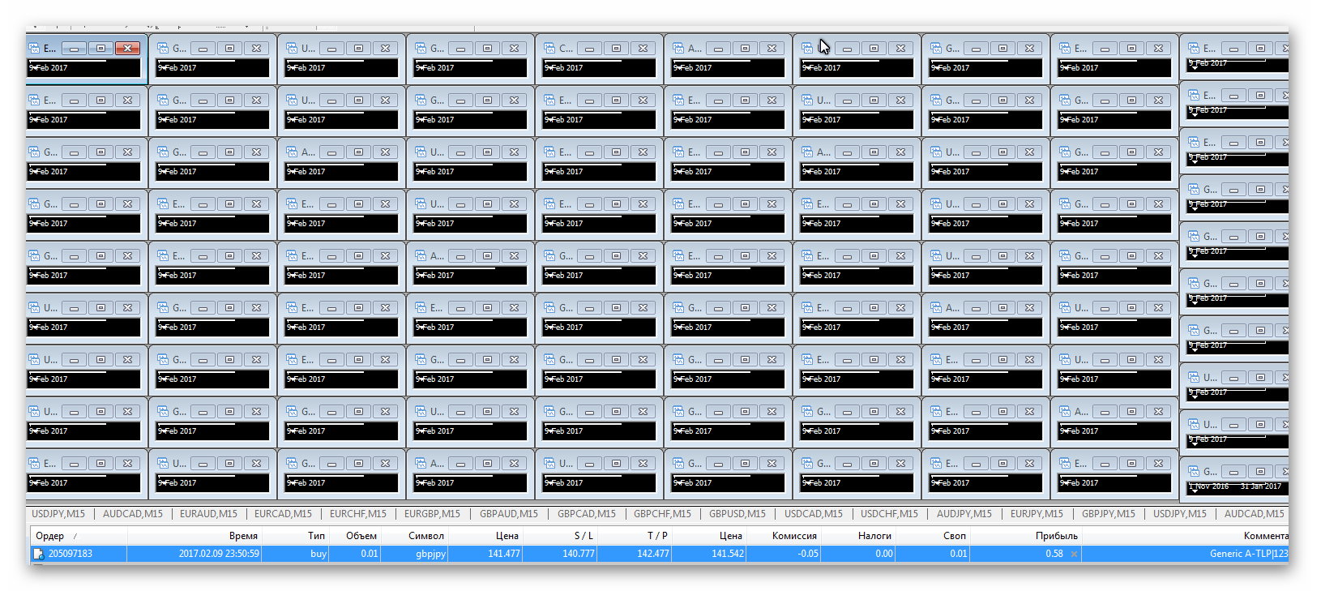
Task: Sort orders by the Символ column header
Action: pos(414,536)
